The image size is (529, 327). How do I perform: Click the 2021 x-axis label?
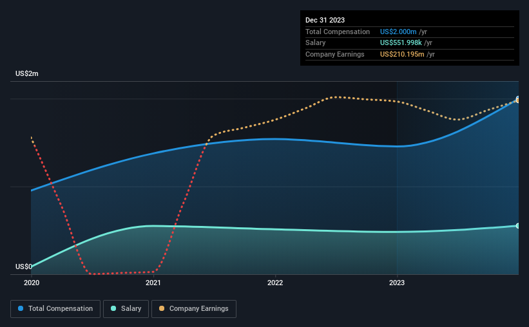pyautogui.click(x=153, y=283)
